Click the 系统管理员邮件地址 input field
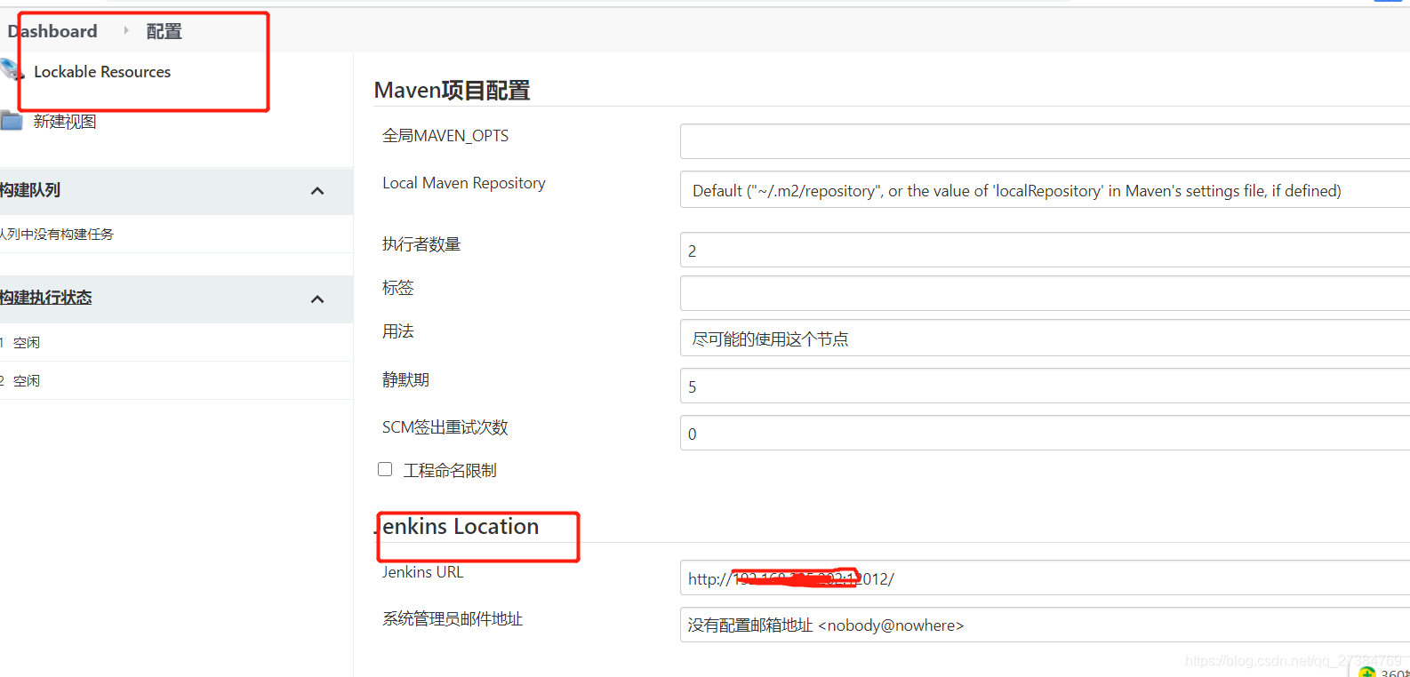The image size is (1410, 677). (1045, 625)
